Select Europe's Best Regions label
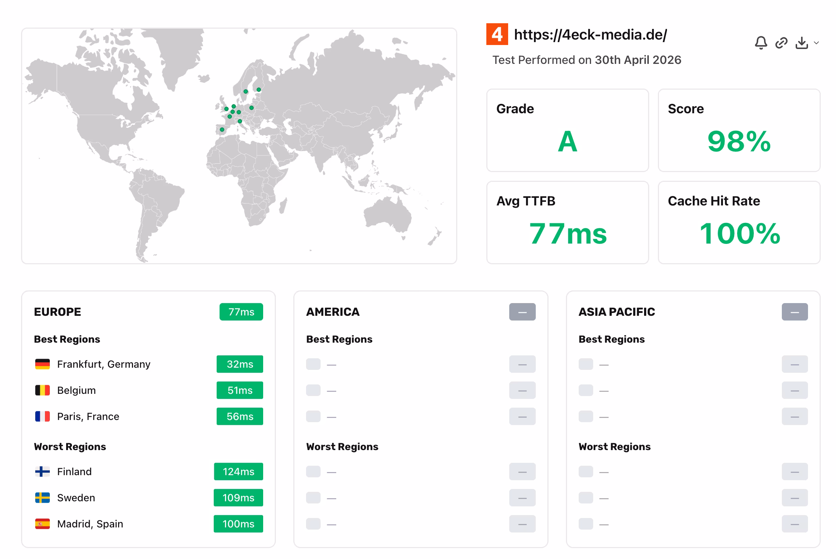836x559 pixels. 67,339
